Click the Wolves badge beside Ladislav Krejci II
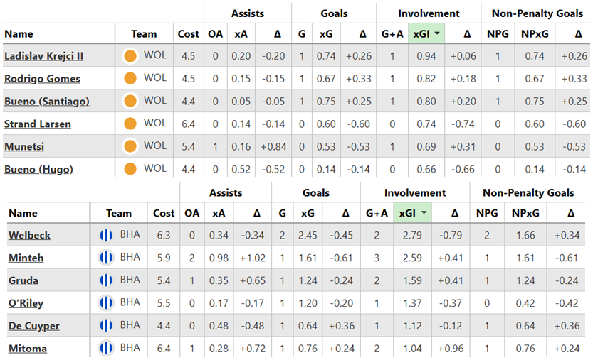593x360 pixels. point(130,56)
